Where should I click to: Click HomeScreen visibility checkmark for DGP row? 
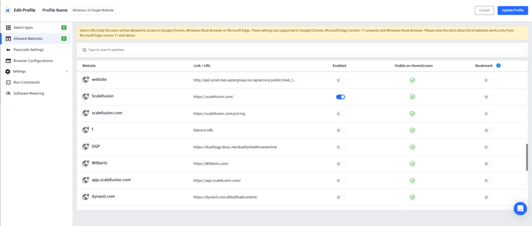pos(412,147)
